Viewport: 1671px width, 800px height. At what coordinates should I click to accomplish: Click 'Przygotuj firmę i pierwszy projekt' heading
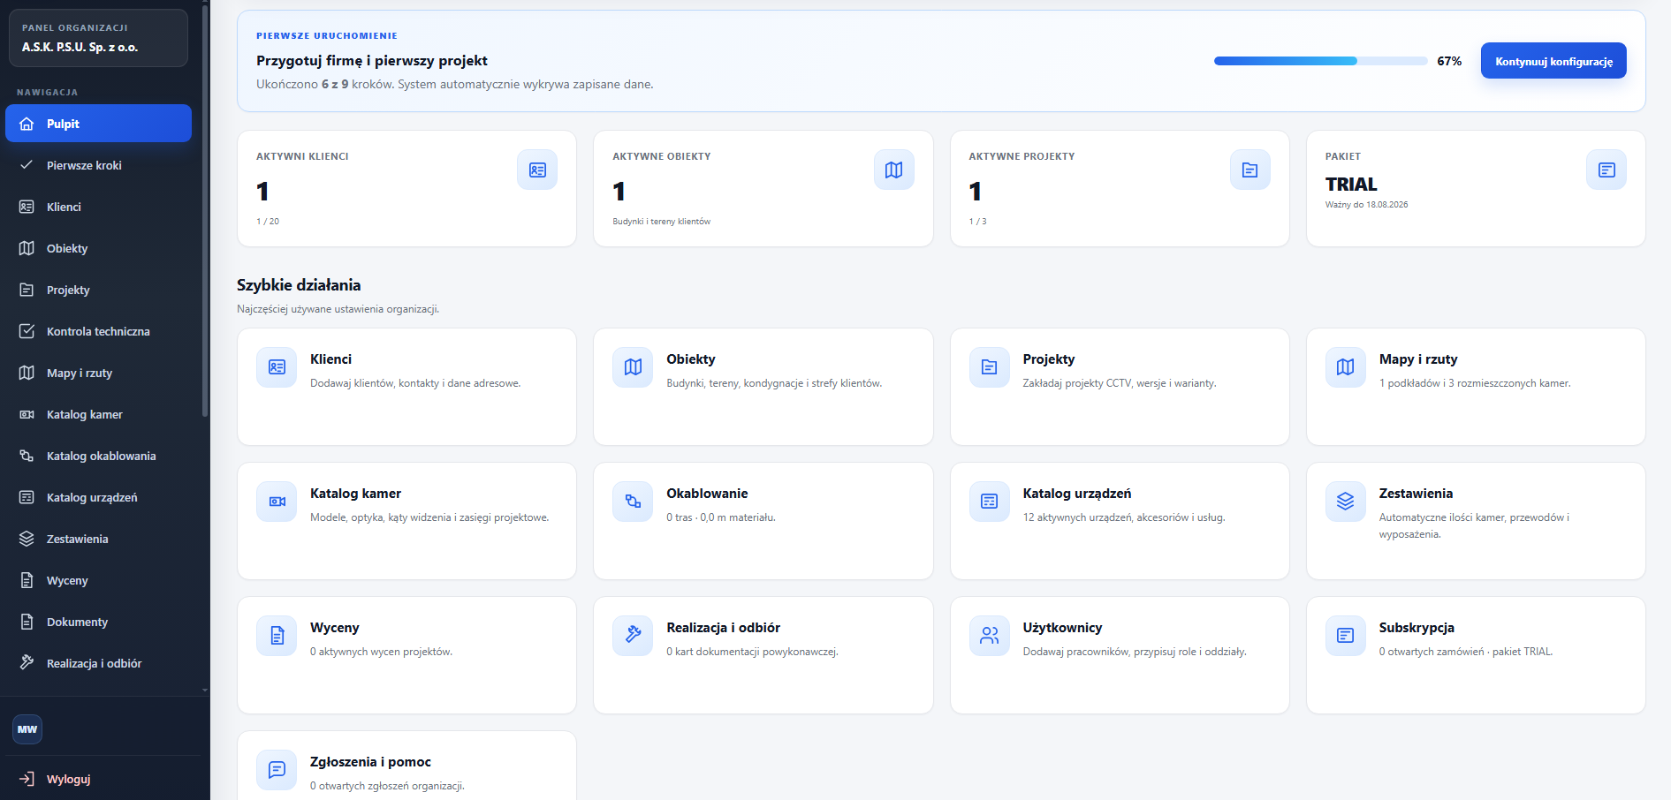[x=372, y=61]
